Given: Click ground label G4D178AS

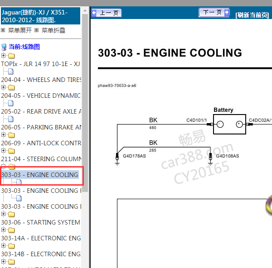Looking at the screenshot, I should click(134, 156).
